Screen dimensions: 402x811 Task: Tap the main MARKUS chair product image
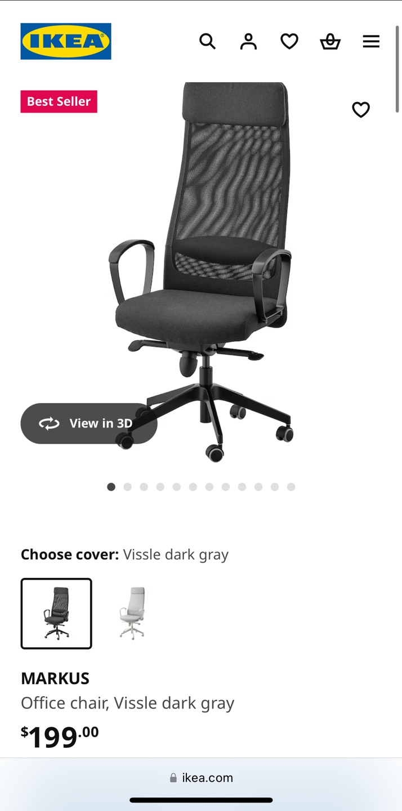(201, 272)
